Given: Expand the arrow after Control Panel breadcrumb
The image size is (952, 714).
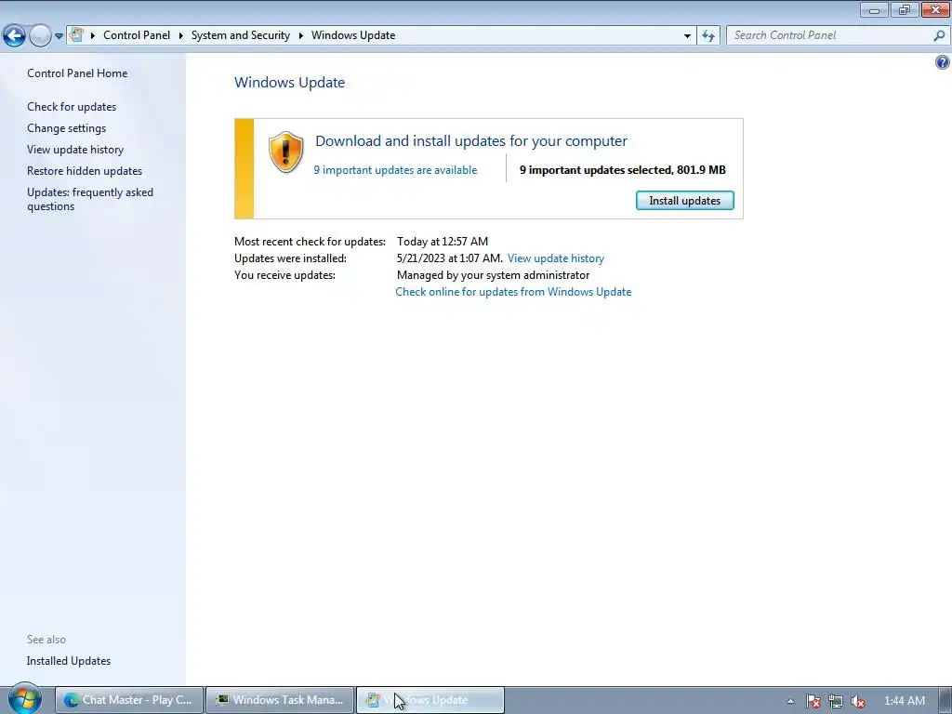Looking at the screenshot, I should (x=181, y=35).
